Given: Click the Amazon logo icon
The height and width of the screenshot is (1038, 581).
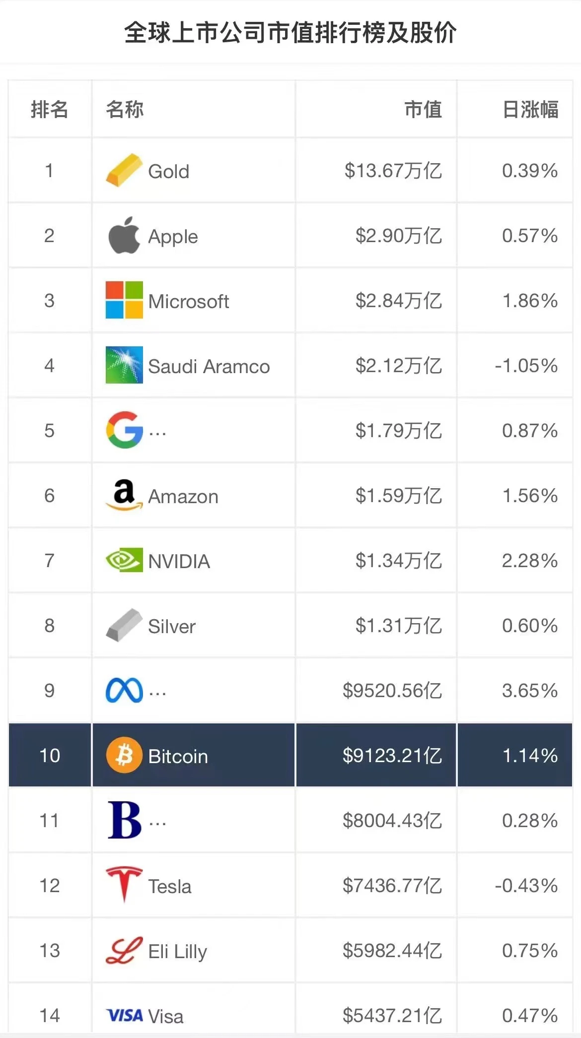Looking at the screenshot, I should (124, 495).
